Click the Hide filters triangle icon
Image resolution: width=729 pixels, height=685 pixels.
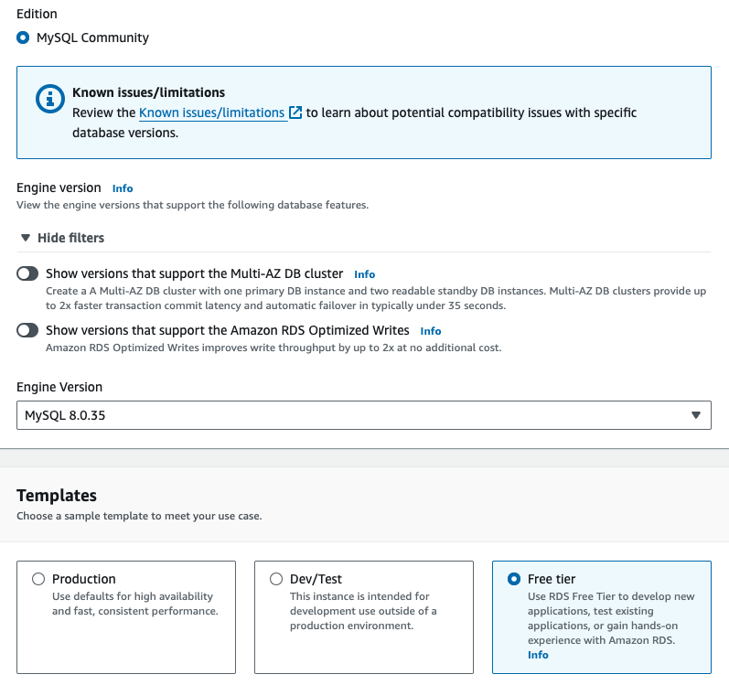coord(26,238)
